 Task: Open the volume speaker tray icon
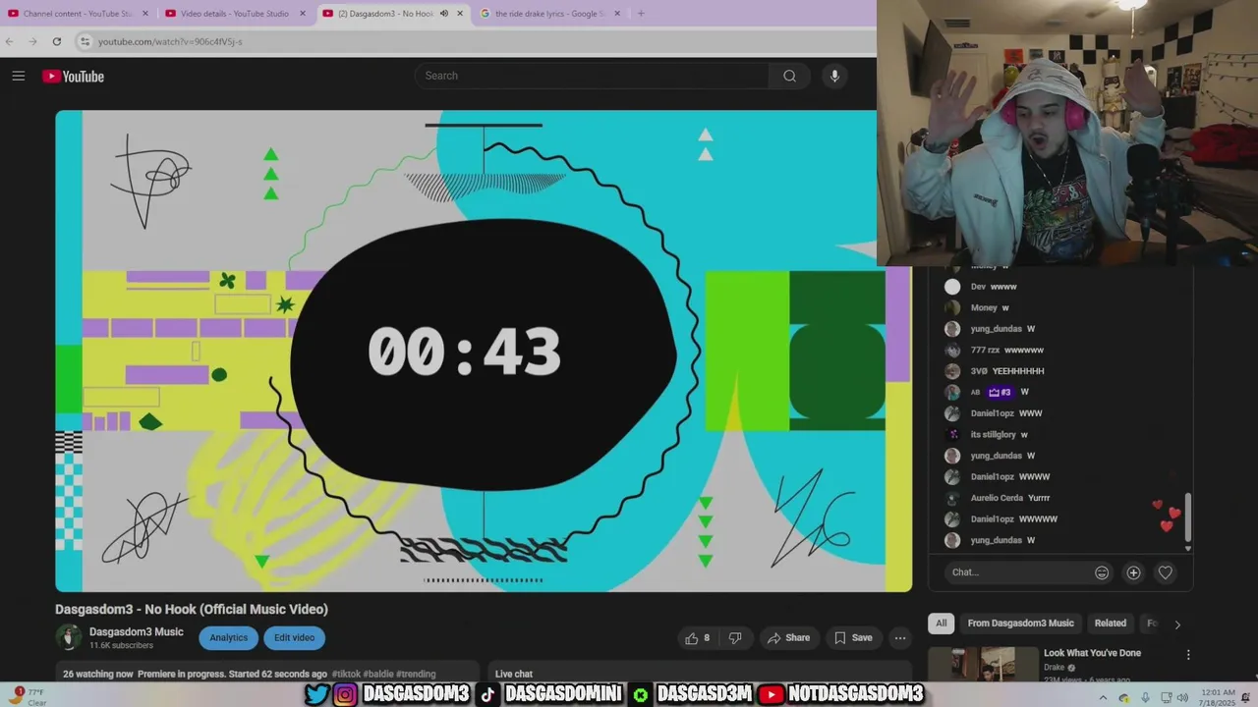[x=1183, y=697]
